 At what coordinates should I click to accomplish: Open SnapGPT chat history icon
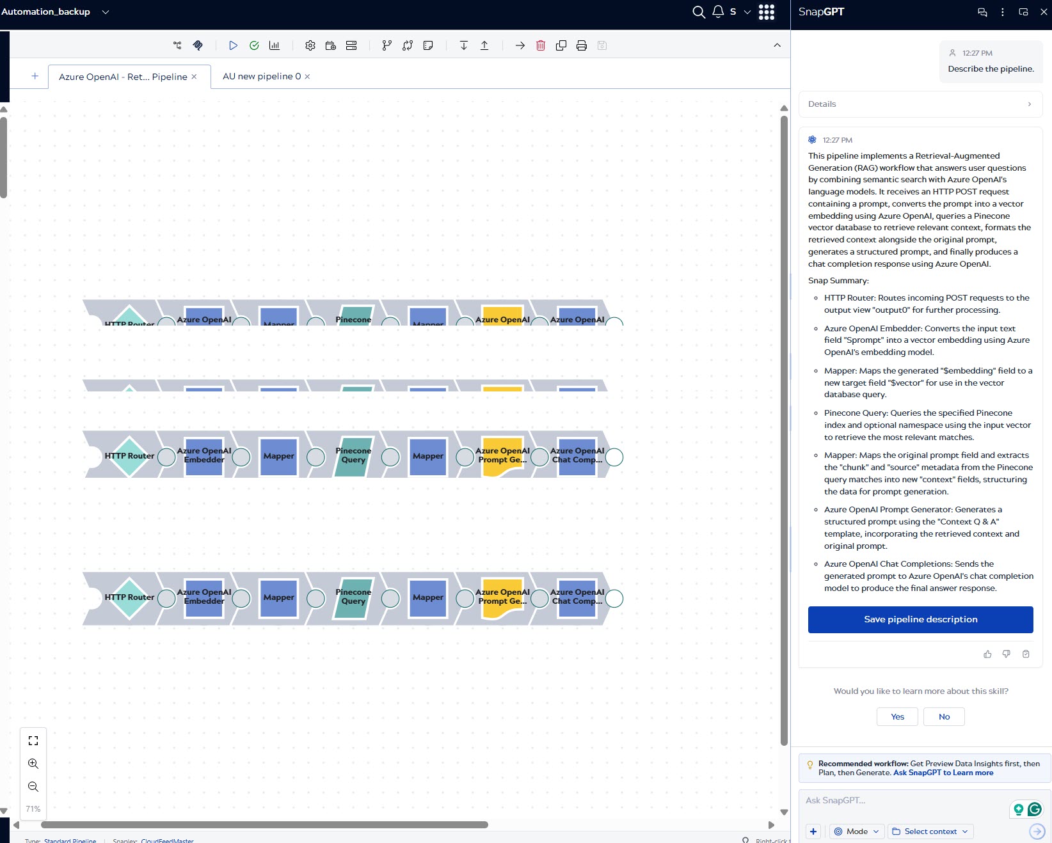click(x=982, y=12)
